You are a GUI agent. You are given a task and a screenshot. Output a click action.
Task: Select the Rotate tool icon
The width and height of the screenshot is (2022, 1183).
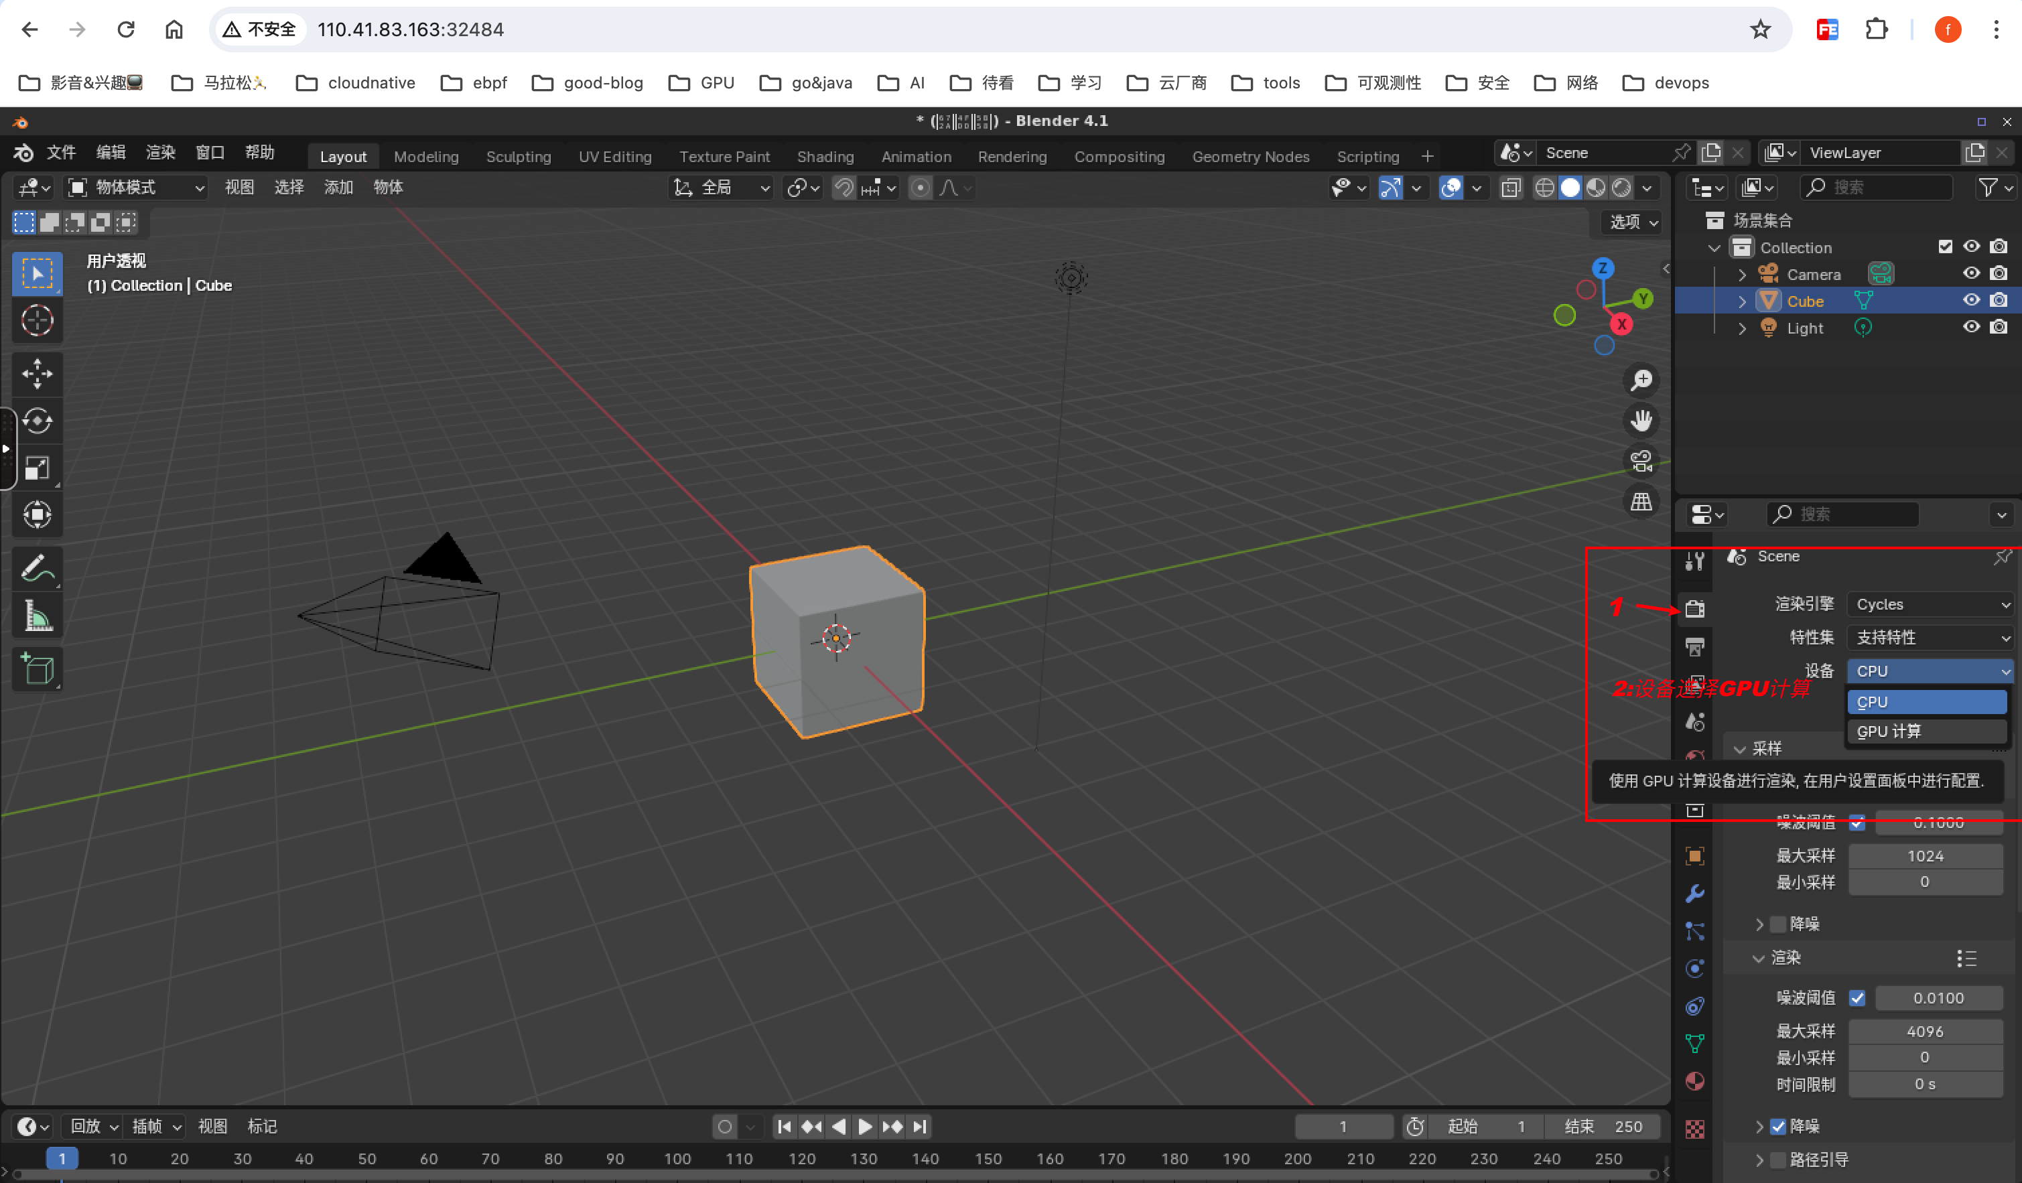[37, 421]
